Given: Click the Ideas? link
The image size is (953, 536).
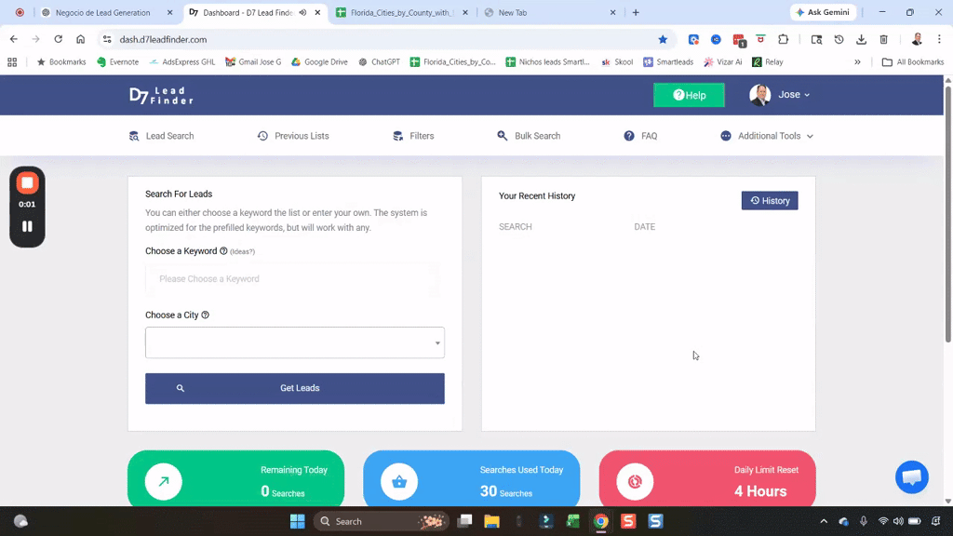Looking at the screenshot, I should point(243,251).
